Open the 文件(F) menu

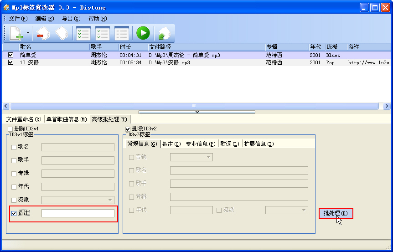pos(18,19)
